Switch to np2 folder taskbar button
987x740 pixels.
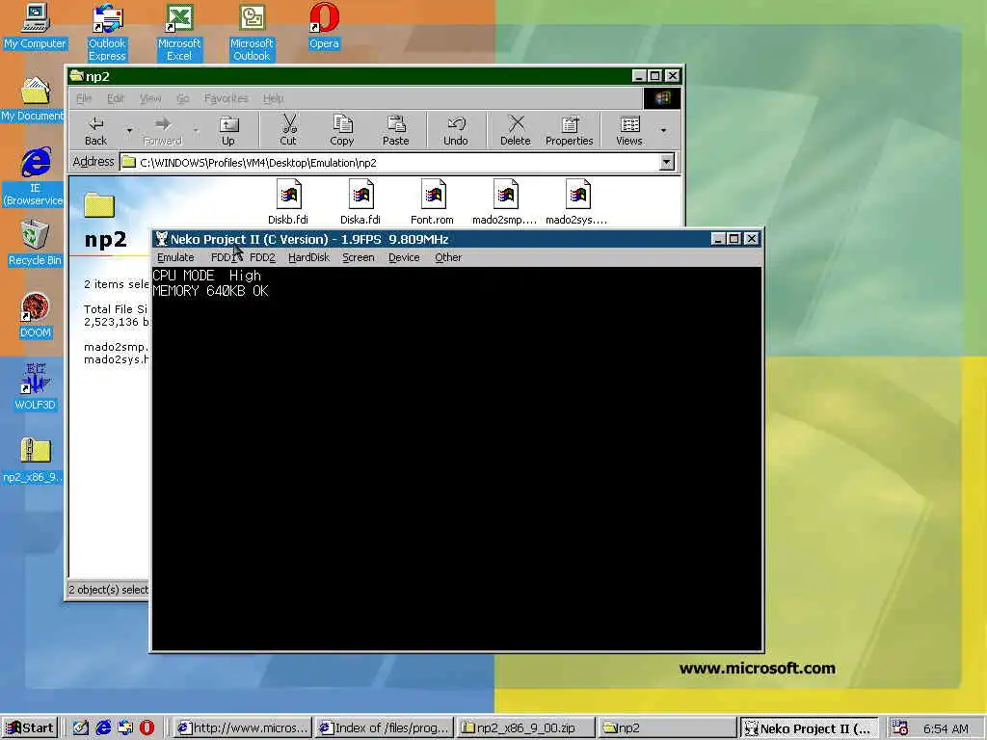667,728
